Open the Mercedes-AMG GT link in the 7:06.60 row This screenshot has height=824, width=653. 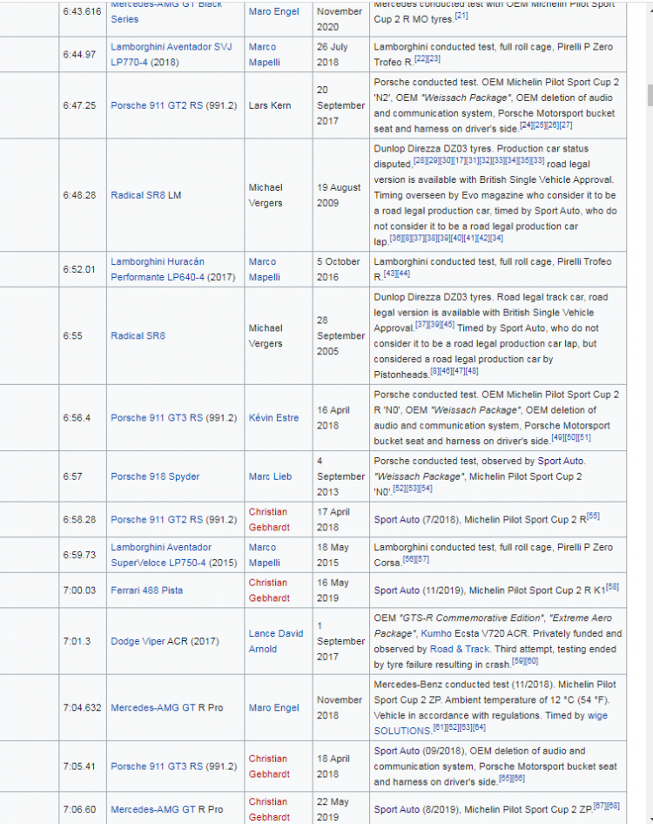153,809
